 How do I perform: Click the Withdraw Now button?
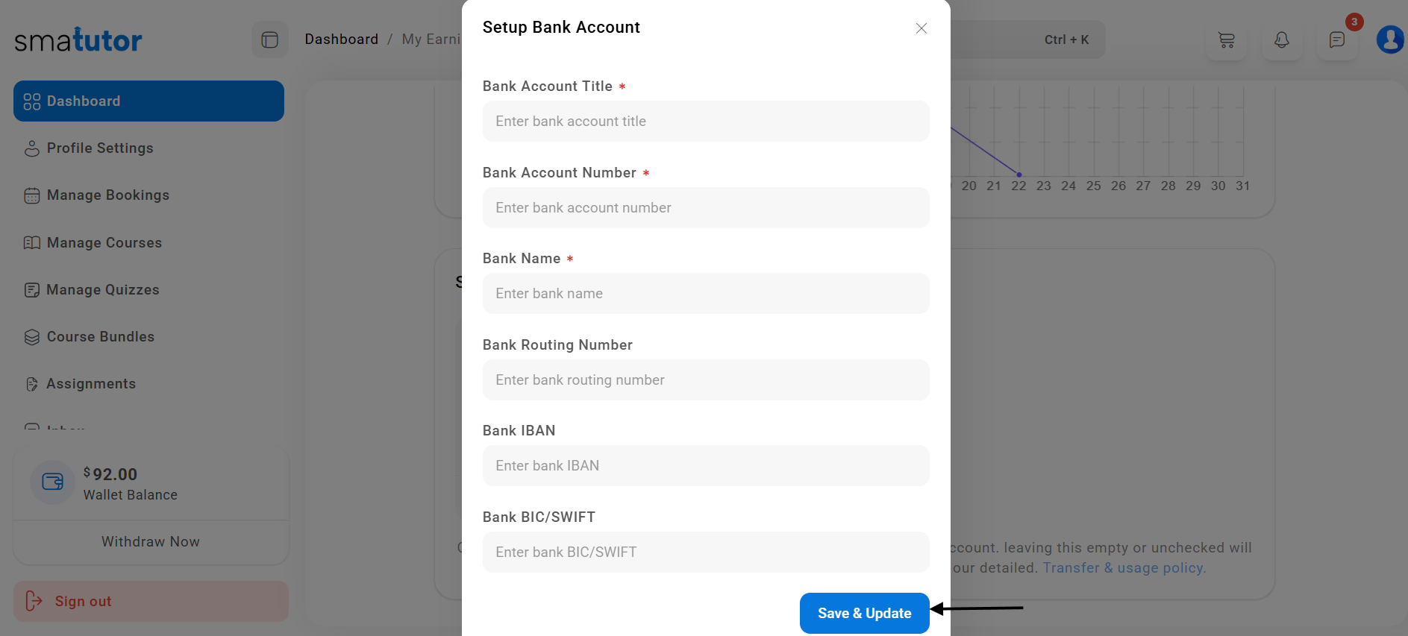151,542
